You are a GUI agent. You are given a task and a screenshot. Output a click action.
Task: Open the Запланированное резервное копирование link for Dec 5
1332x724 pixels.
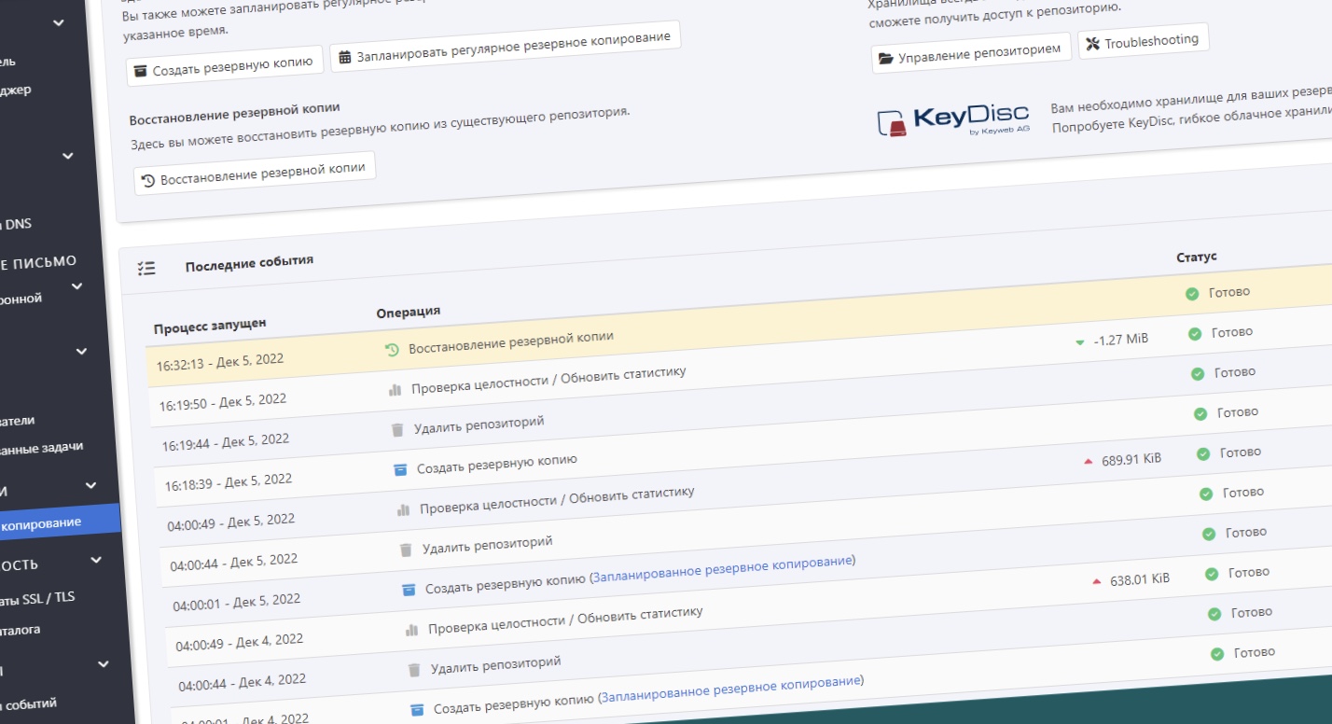coord(722,565)
